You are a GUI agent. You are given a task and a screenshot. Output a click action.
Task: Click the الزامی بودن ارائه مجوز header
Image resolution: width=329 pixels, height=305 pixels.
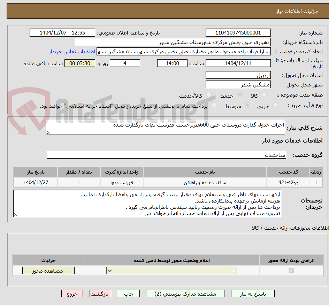(291, 260)
